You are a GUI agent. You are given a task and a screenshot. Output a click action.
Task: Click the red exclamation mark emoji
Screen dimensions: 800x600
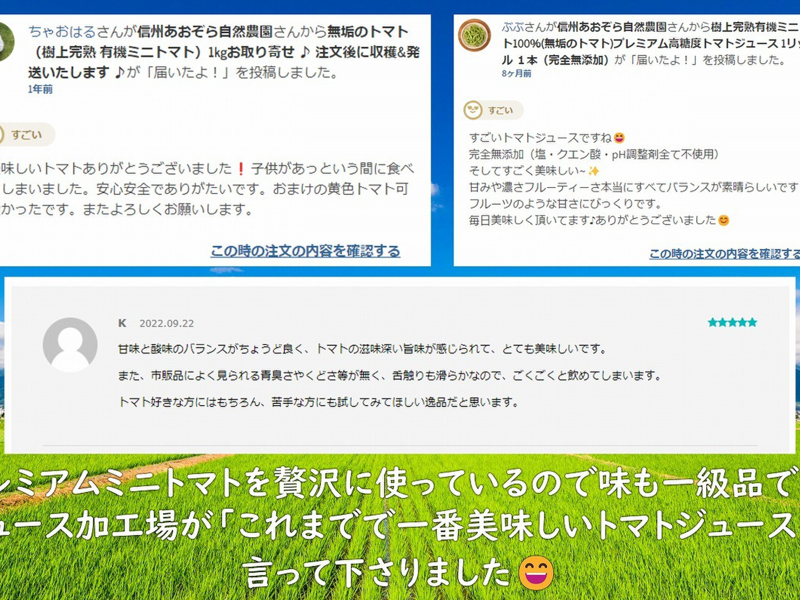[x=241, y=169]
